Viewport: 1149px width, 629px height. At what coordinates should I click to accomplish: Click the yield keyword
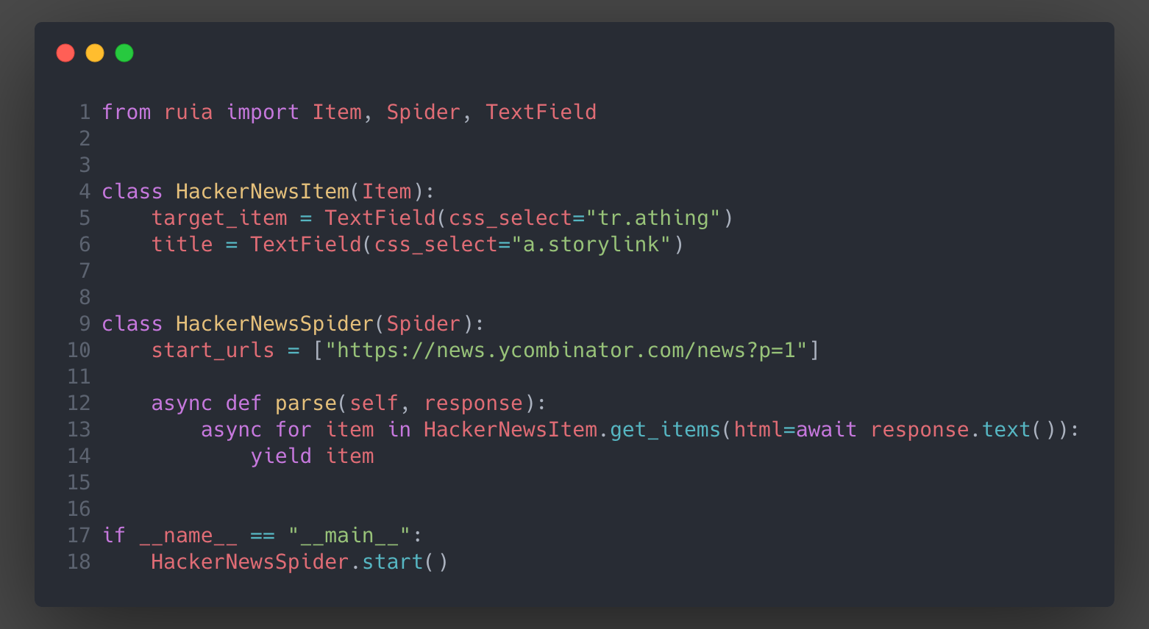(x=281, y=456)
